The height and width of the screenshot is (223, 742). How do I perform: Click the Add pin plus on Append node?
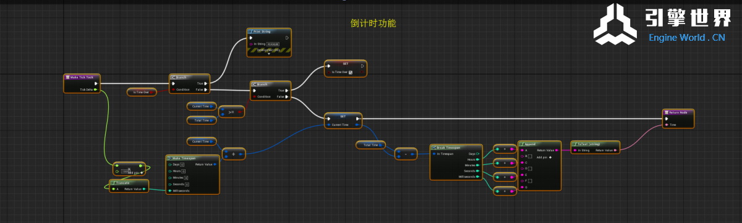click(x=550, y=158)
